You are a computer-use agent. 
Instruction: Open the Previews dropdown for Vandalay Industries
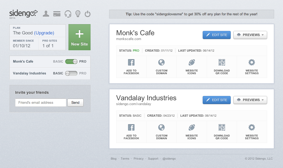250,100
